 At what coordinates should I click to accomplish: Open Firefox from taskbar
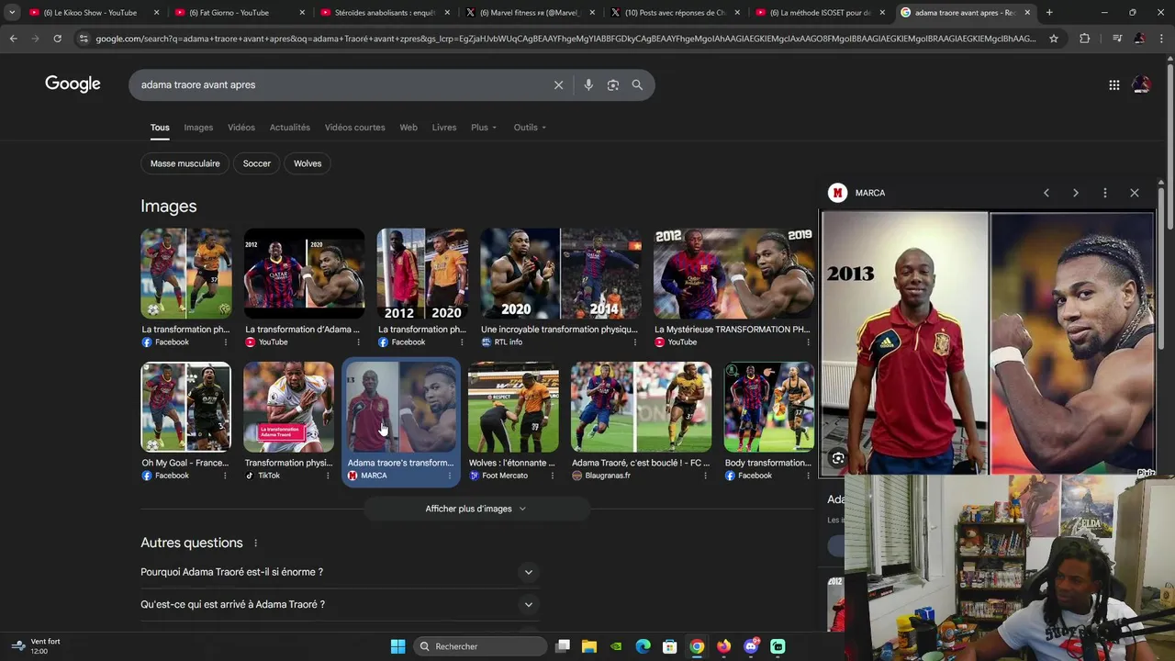coord(724,646)
